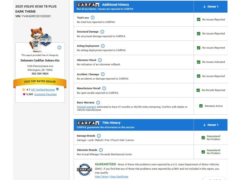241x180 pixels.
Task: Click the 'Warranty Active' status text
Action: (213, 106)
